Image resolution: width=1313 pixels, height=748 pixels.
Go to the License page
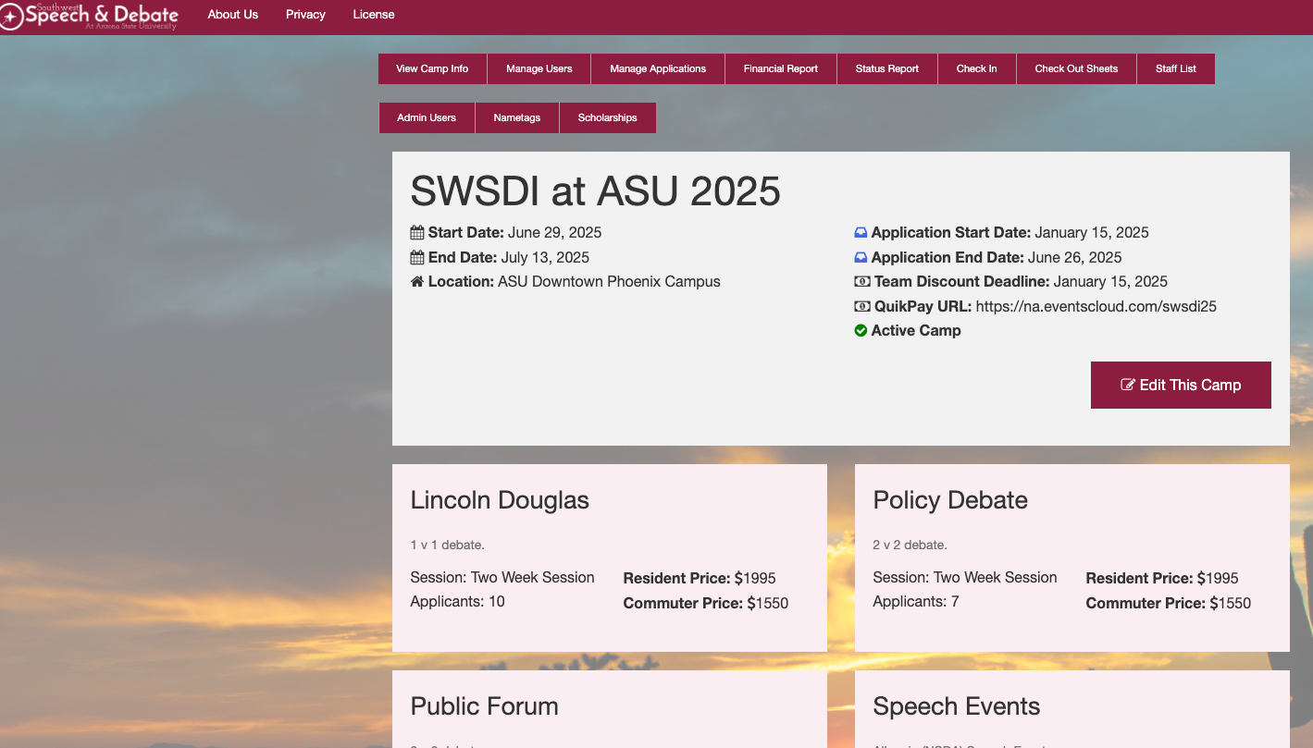(374, 15)
